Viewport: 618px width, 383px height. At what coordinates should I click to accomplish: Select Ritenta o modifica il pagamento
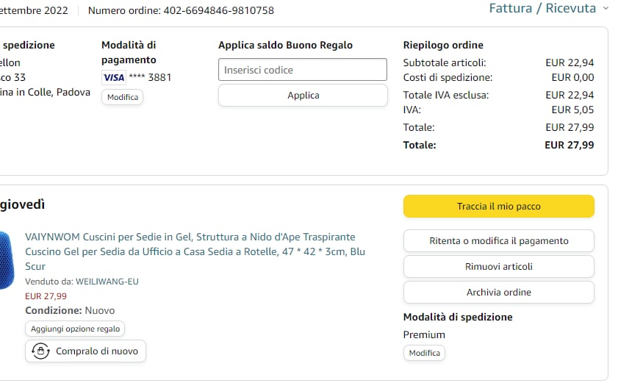(x=498, y=241)
